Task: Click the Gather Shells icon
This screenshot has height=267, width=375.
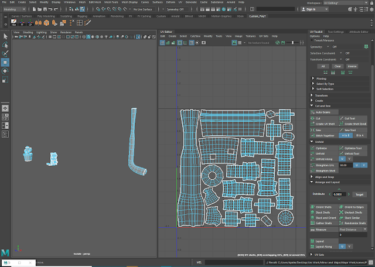Action: [313, 223]
